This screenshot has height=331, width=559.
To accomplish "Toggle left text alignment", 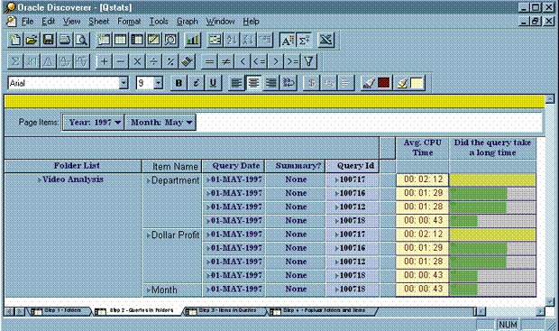I will [236, 83].
